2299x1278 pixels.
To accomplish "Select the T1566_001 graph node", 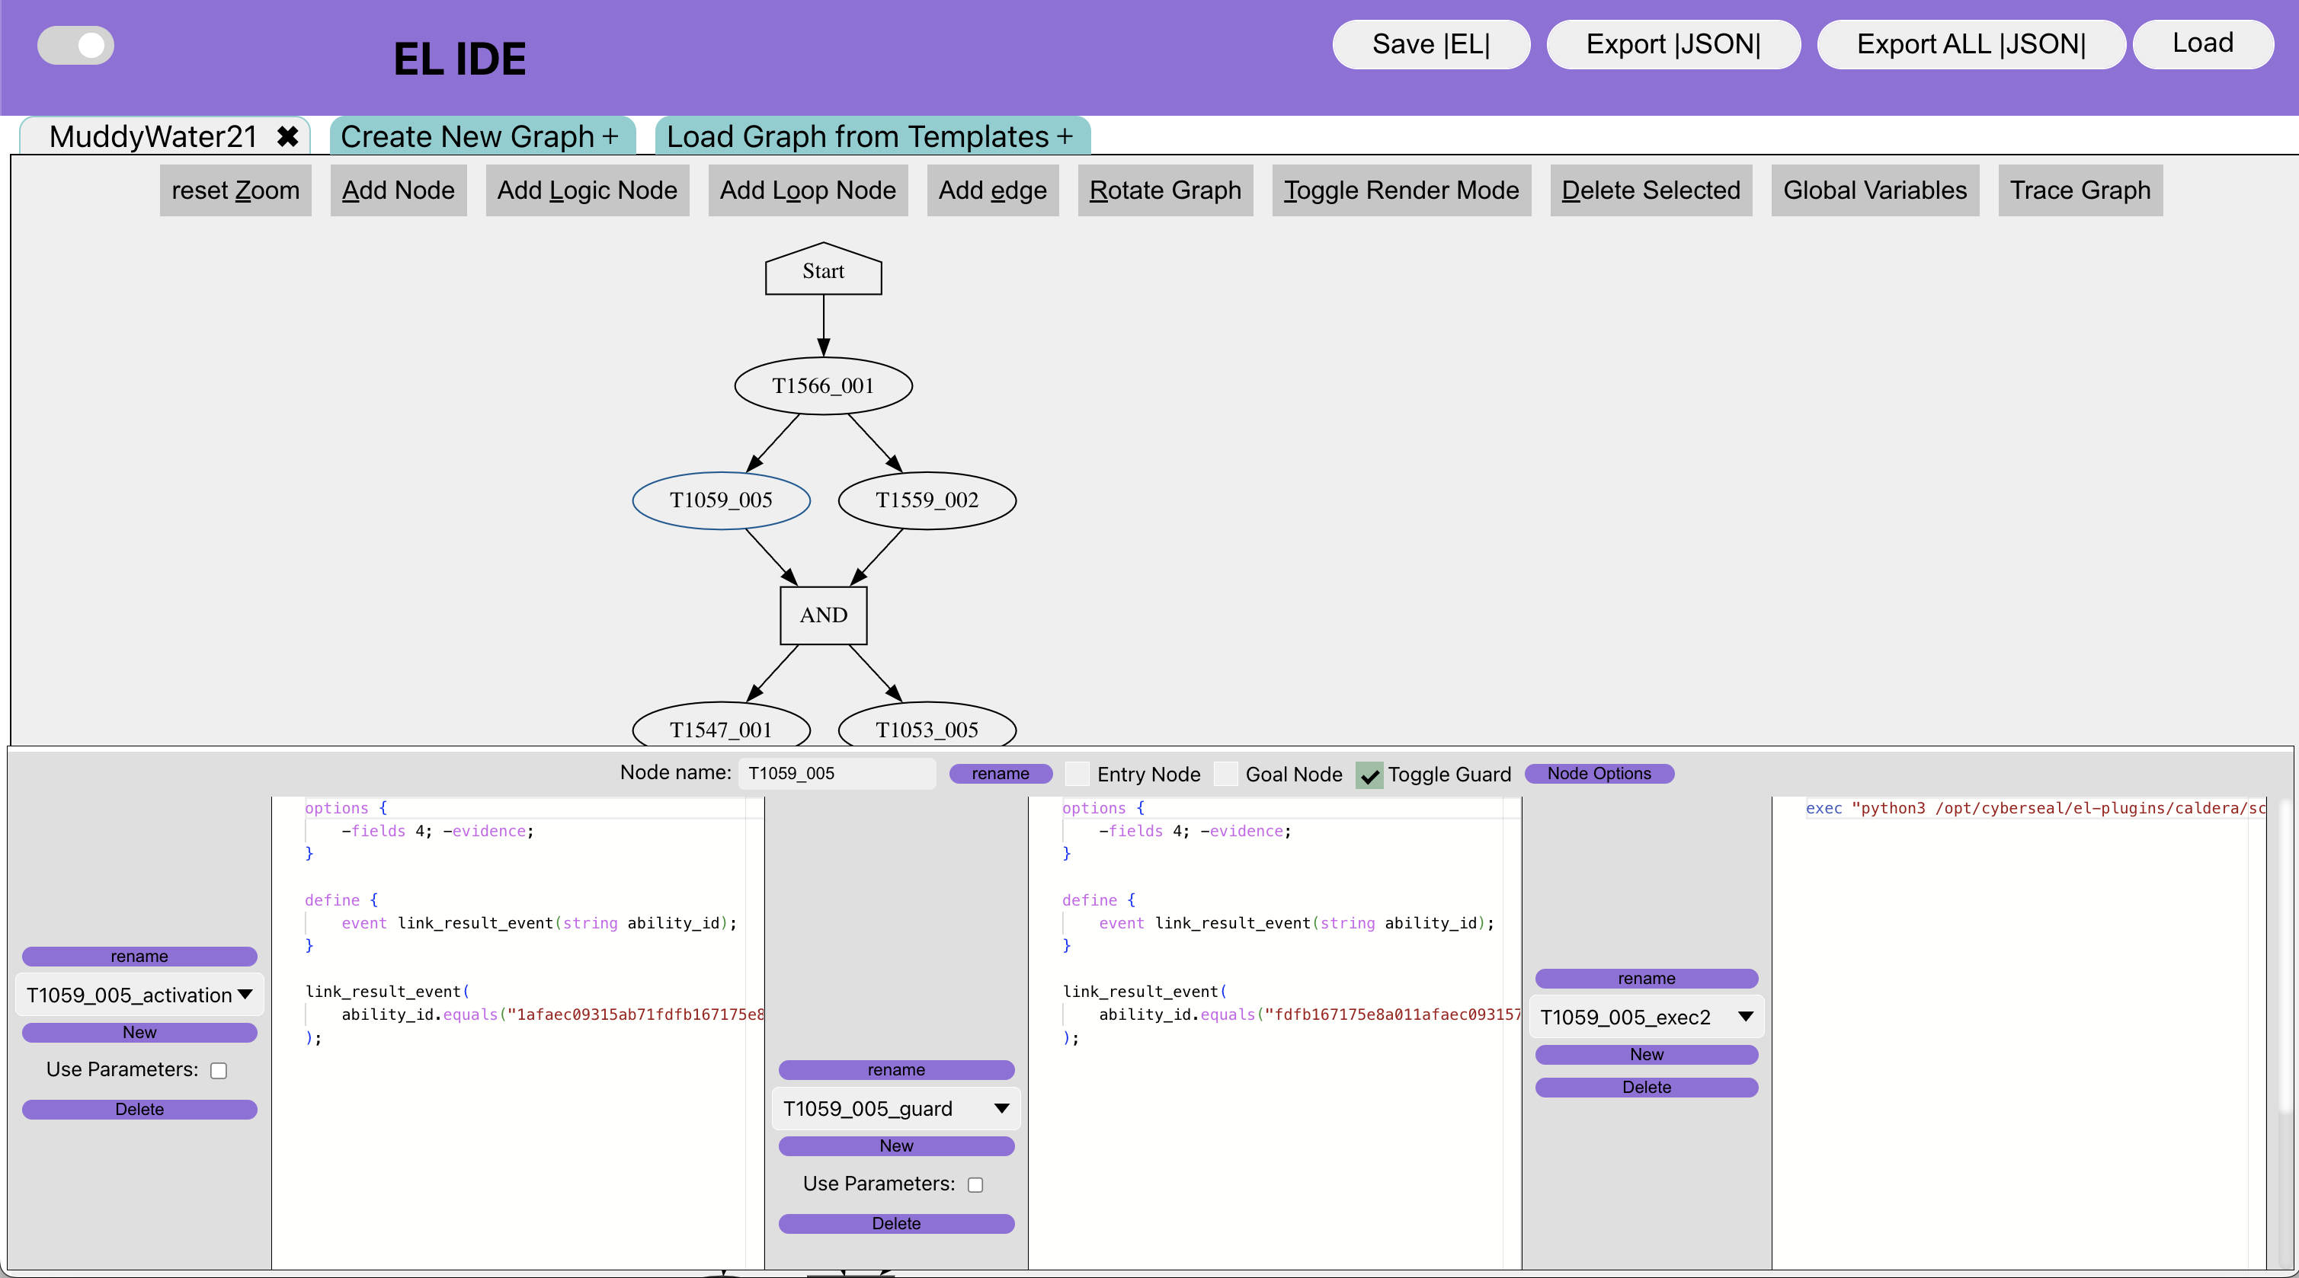I will click(x=823, y=386).
